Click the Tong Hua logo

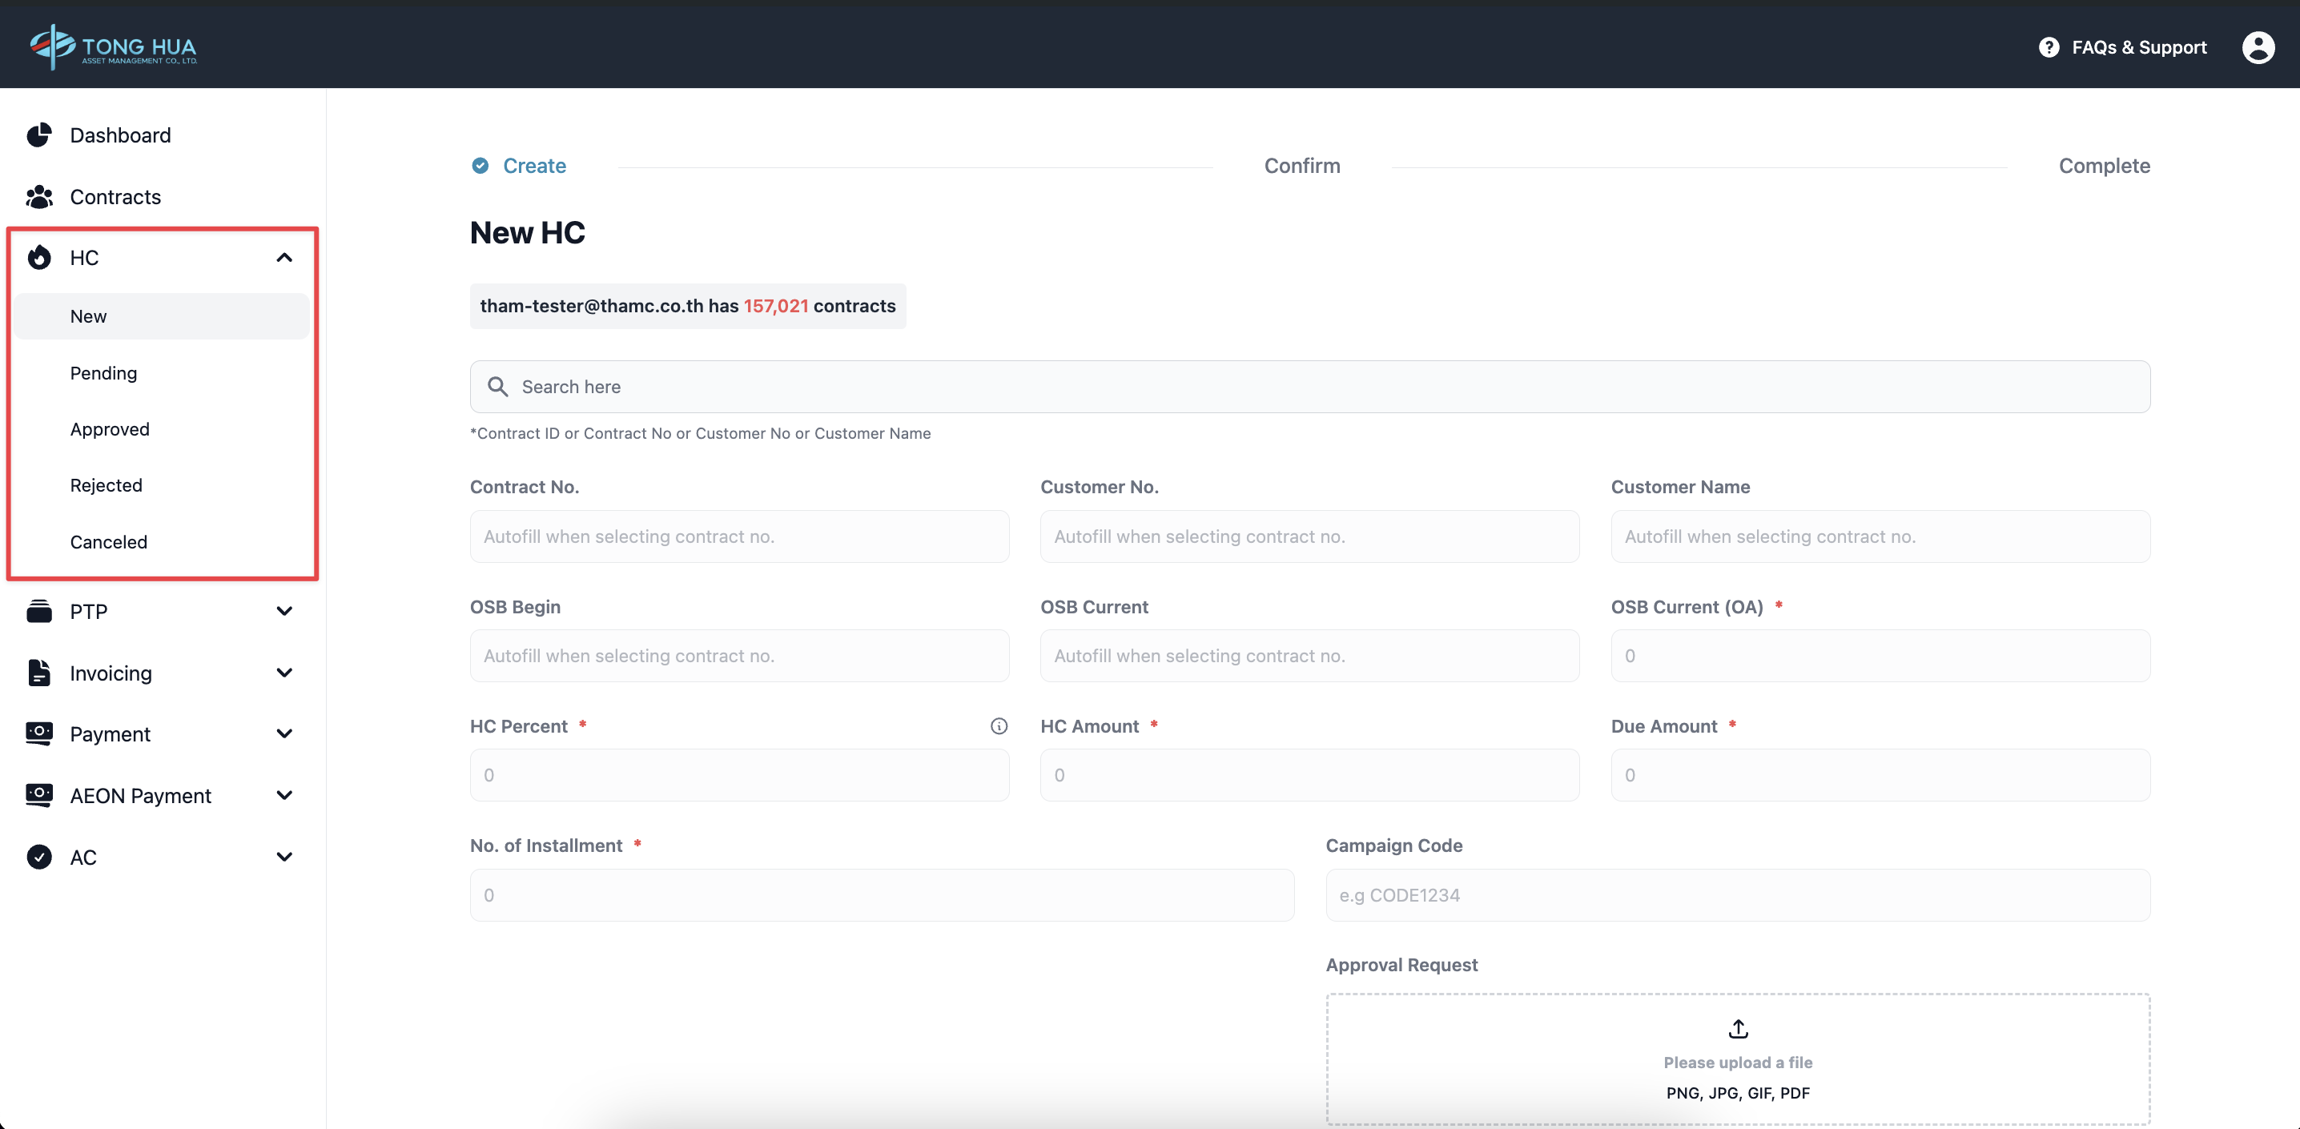[x=114, y=46]
